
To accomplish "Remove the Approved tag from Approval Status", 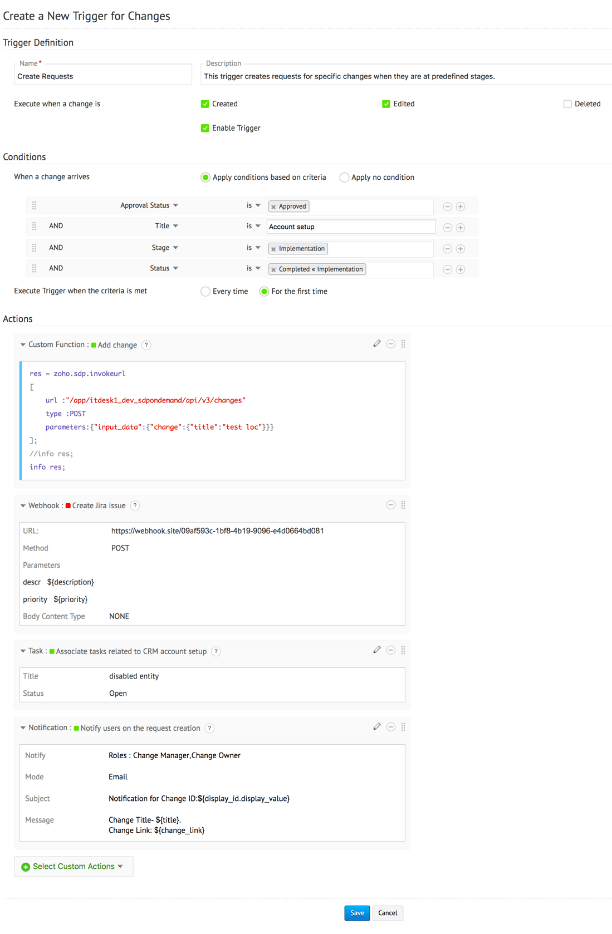I will 273,207.
